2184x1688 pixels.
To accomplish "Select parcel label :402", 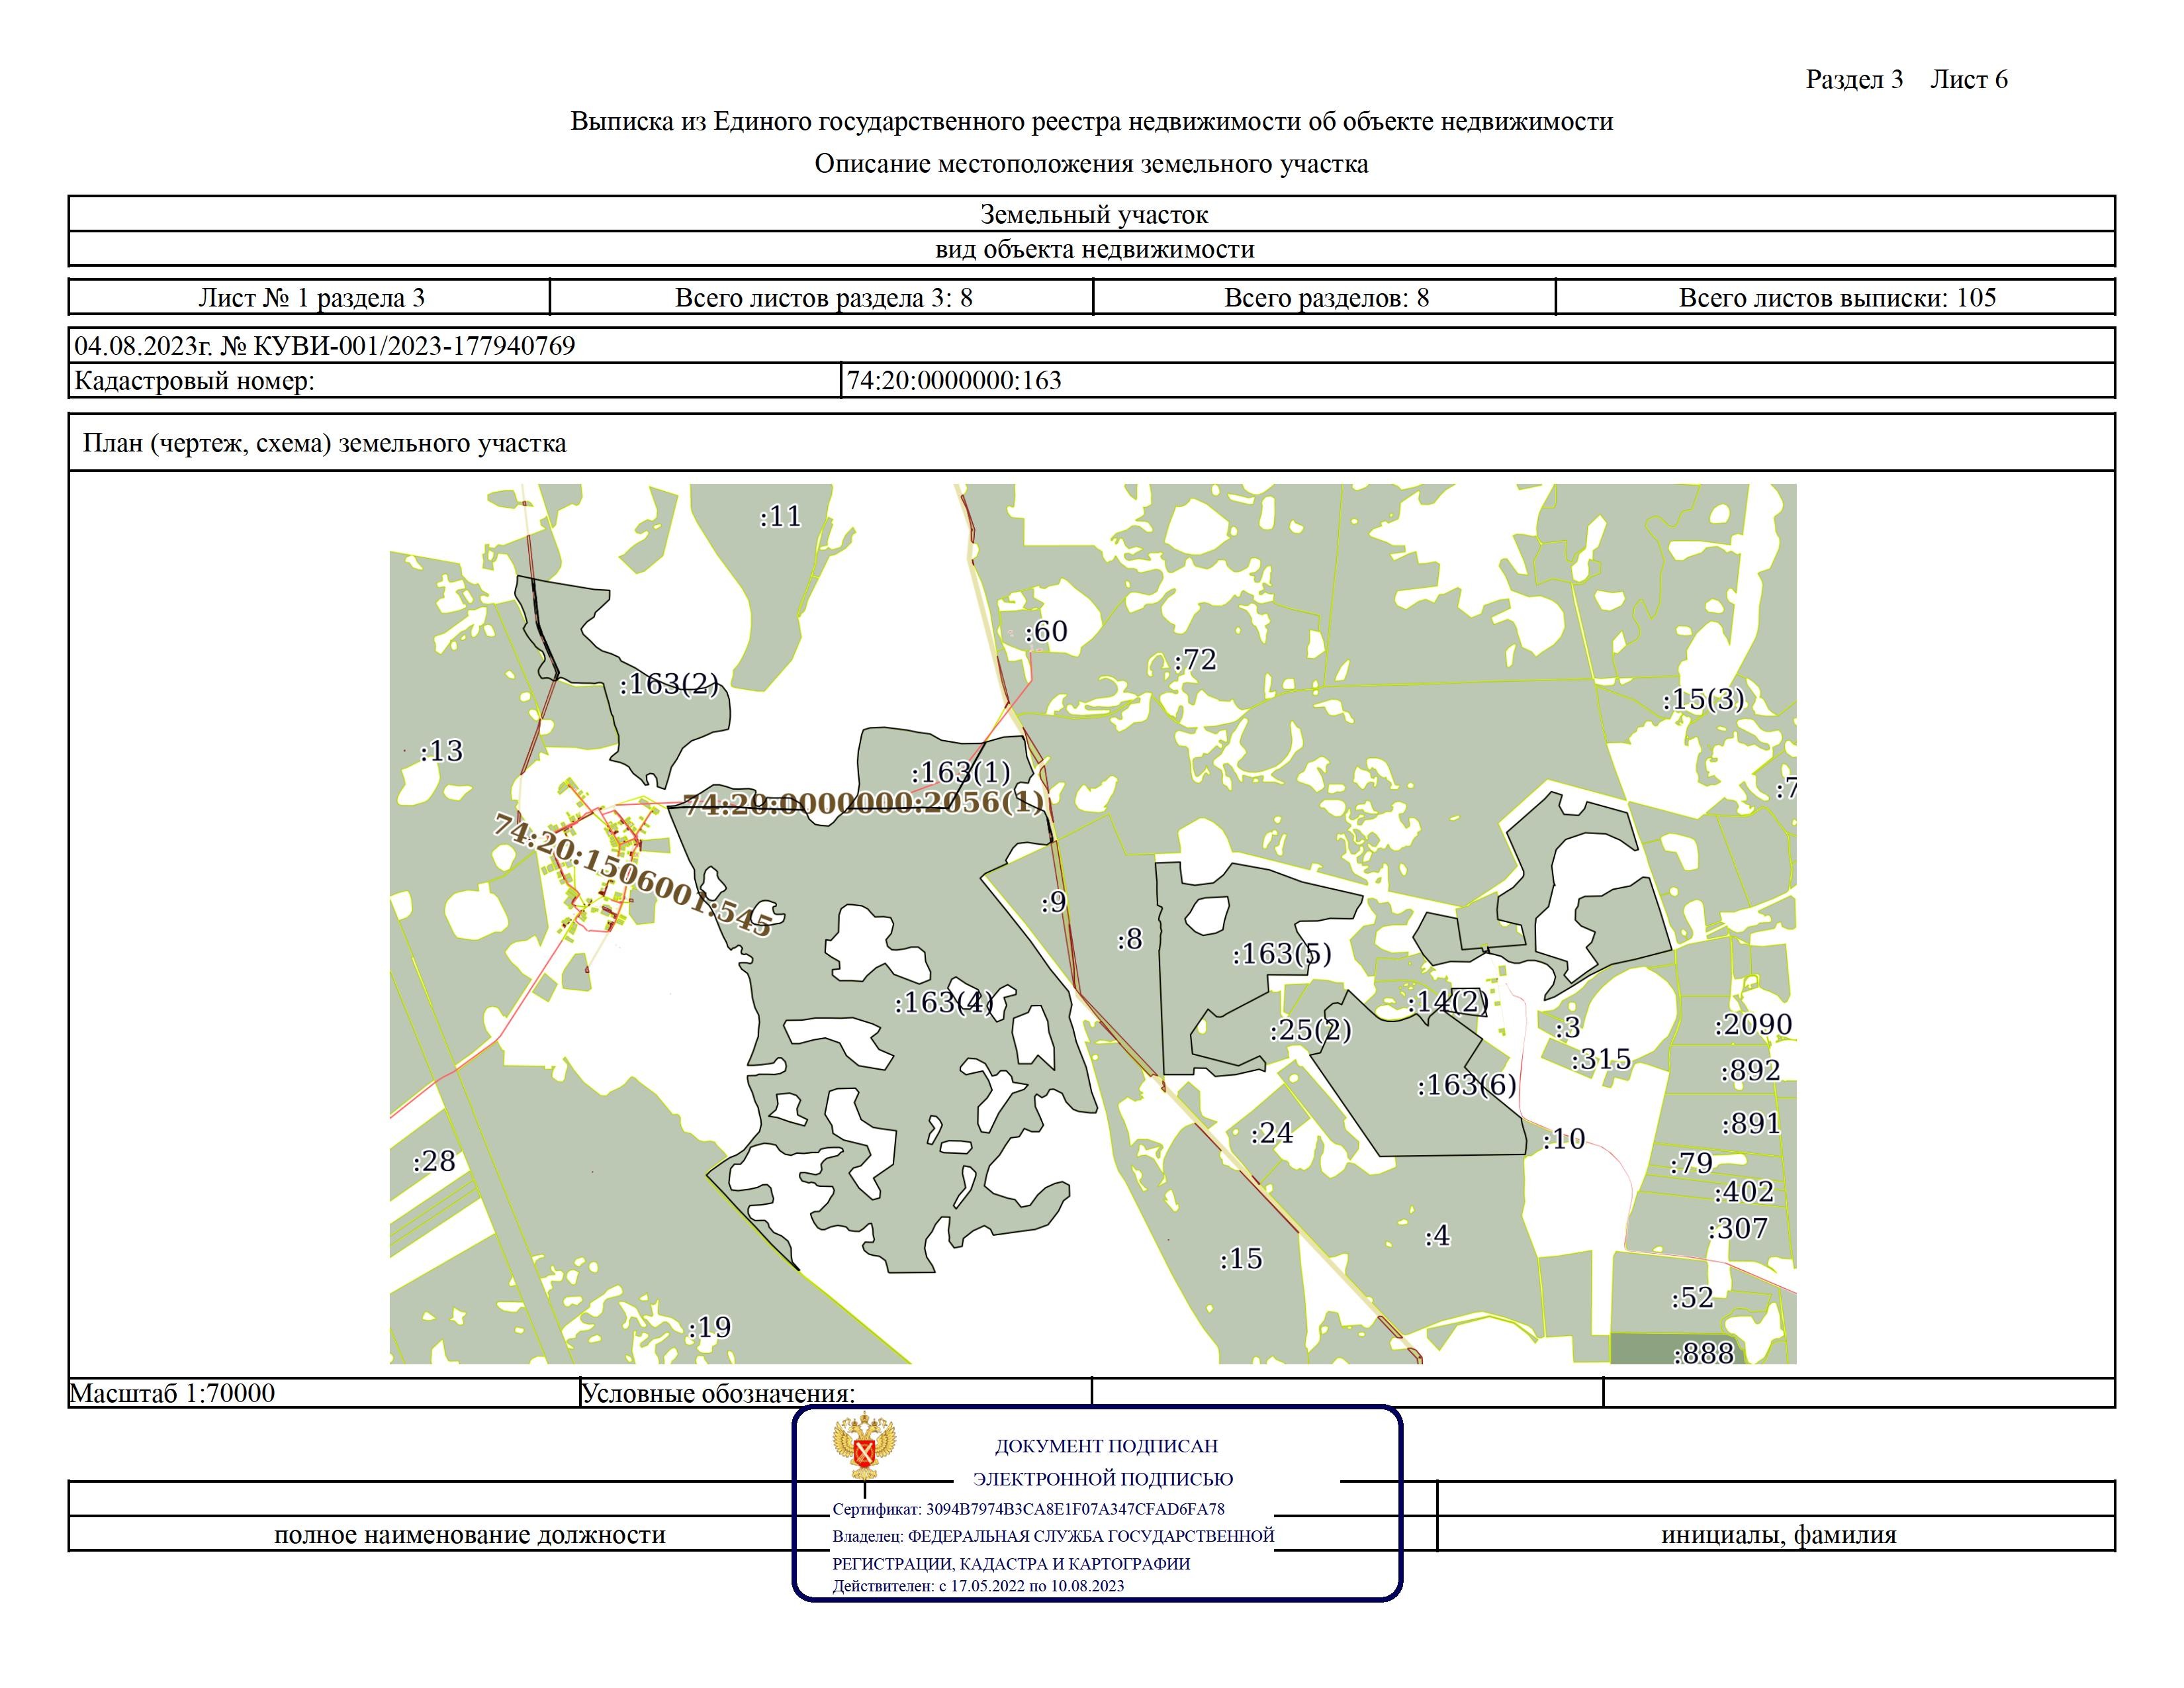I will click(1744, 1192).
